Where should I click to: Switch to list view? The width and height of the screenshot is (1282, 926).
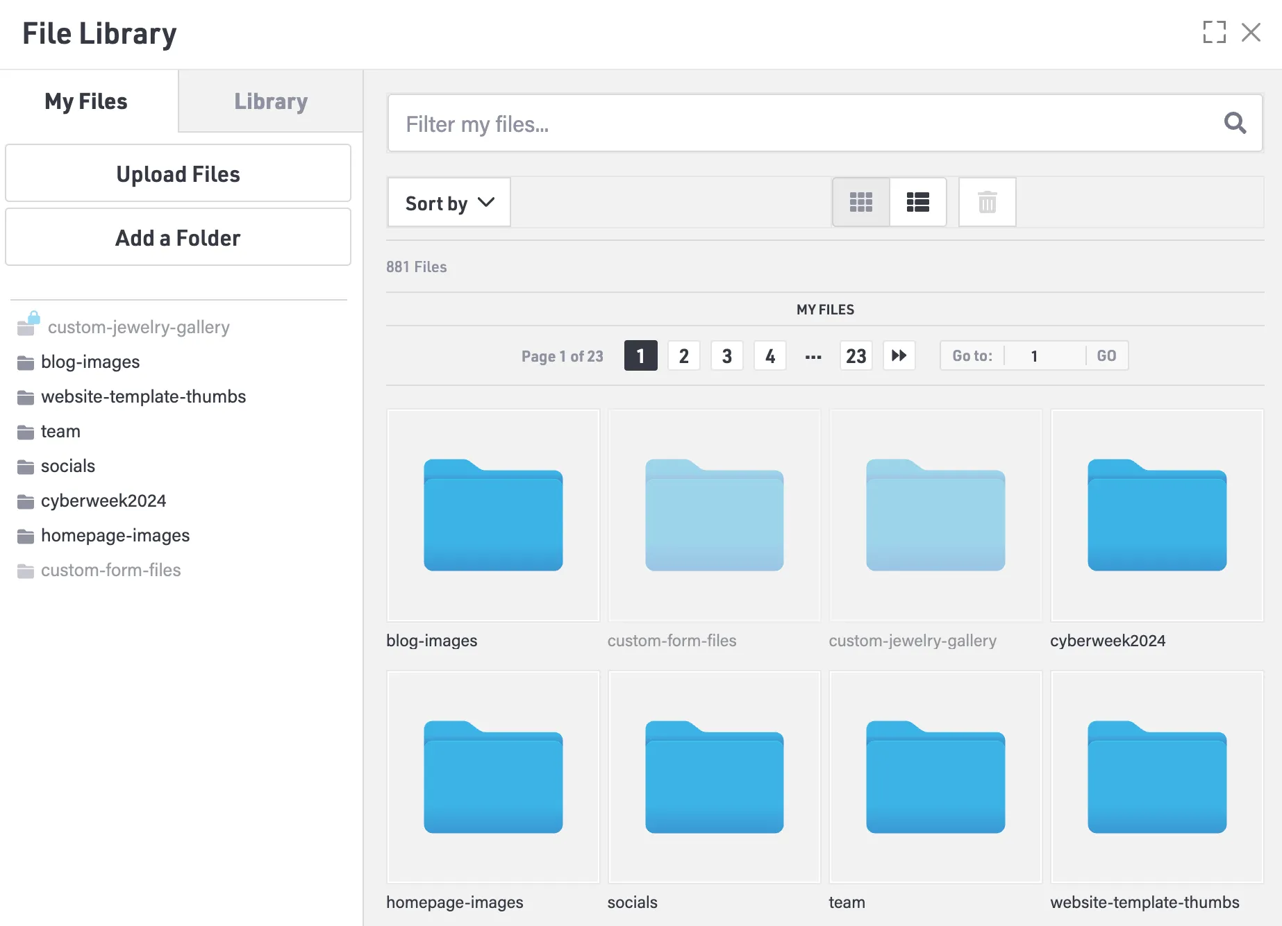click(x=917, y=202)
